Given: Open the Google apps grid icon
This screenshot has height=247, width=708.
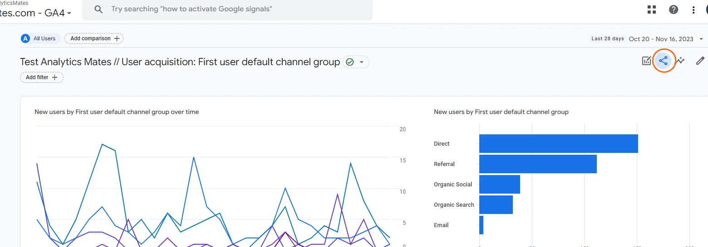Looking at the screenshot, I should tap(652, 9).
